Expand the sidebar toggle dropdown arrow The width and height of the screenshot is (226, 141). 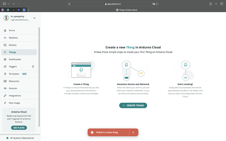pos(9,4)
